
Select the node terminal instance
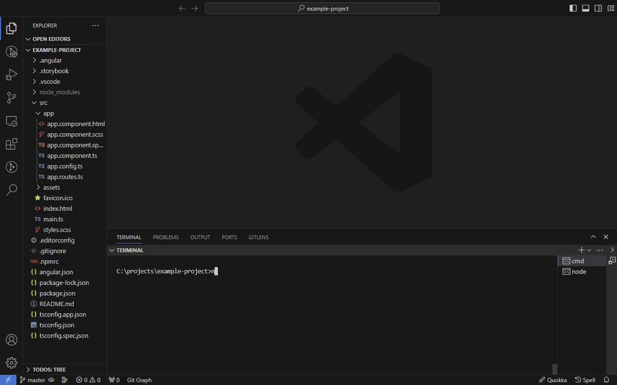point(582,271)
